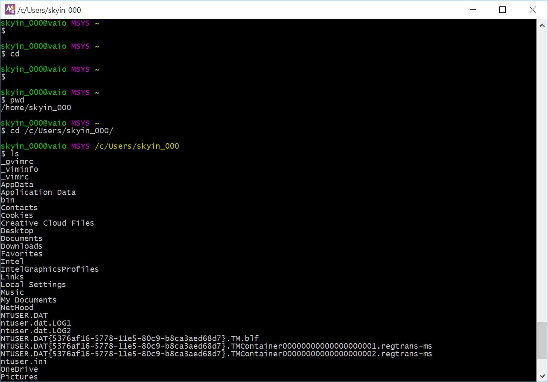Select the "AppData" folder text
This screenshot has height=382, width=548.
(17, 184)
